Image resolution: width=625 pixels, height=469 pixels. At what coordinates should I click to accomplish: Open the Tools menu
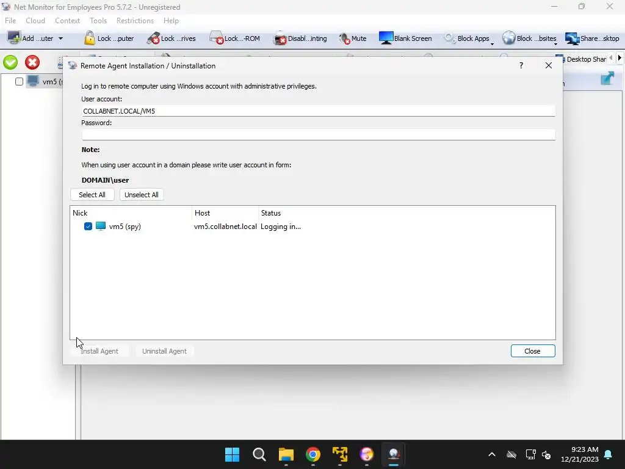[98, 20]
